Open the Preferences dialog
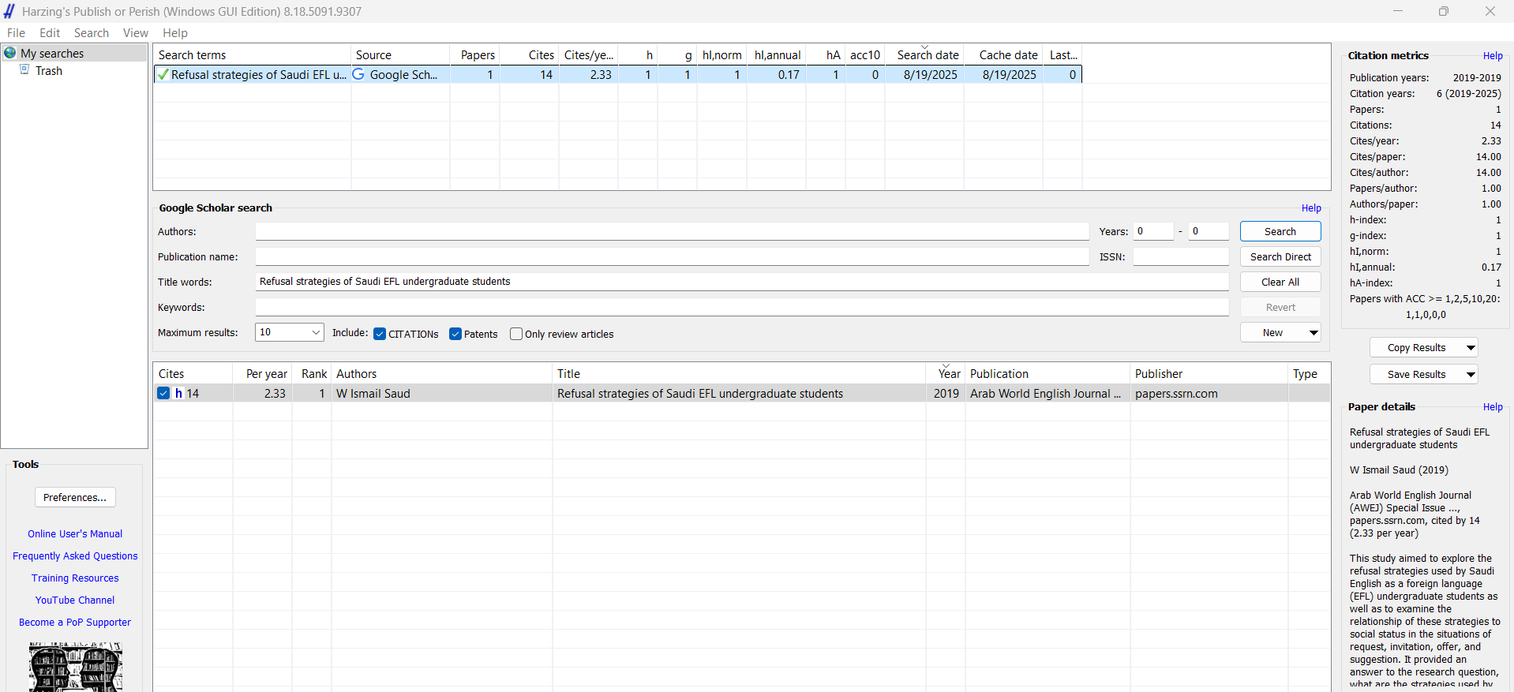The image size is (1514, 692). [x=75, y=497]
